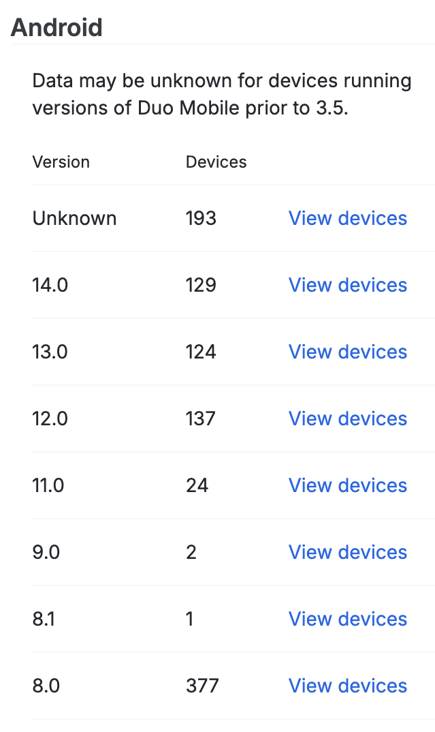Sort table by the Devices column

click(x=216, y=162)
